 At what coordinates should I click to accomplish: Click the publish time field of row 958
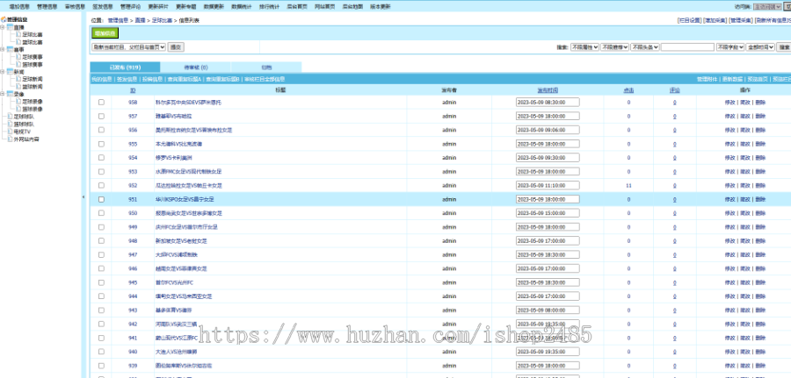tap(548, 103)
